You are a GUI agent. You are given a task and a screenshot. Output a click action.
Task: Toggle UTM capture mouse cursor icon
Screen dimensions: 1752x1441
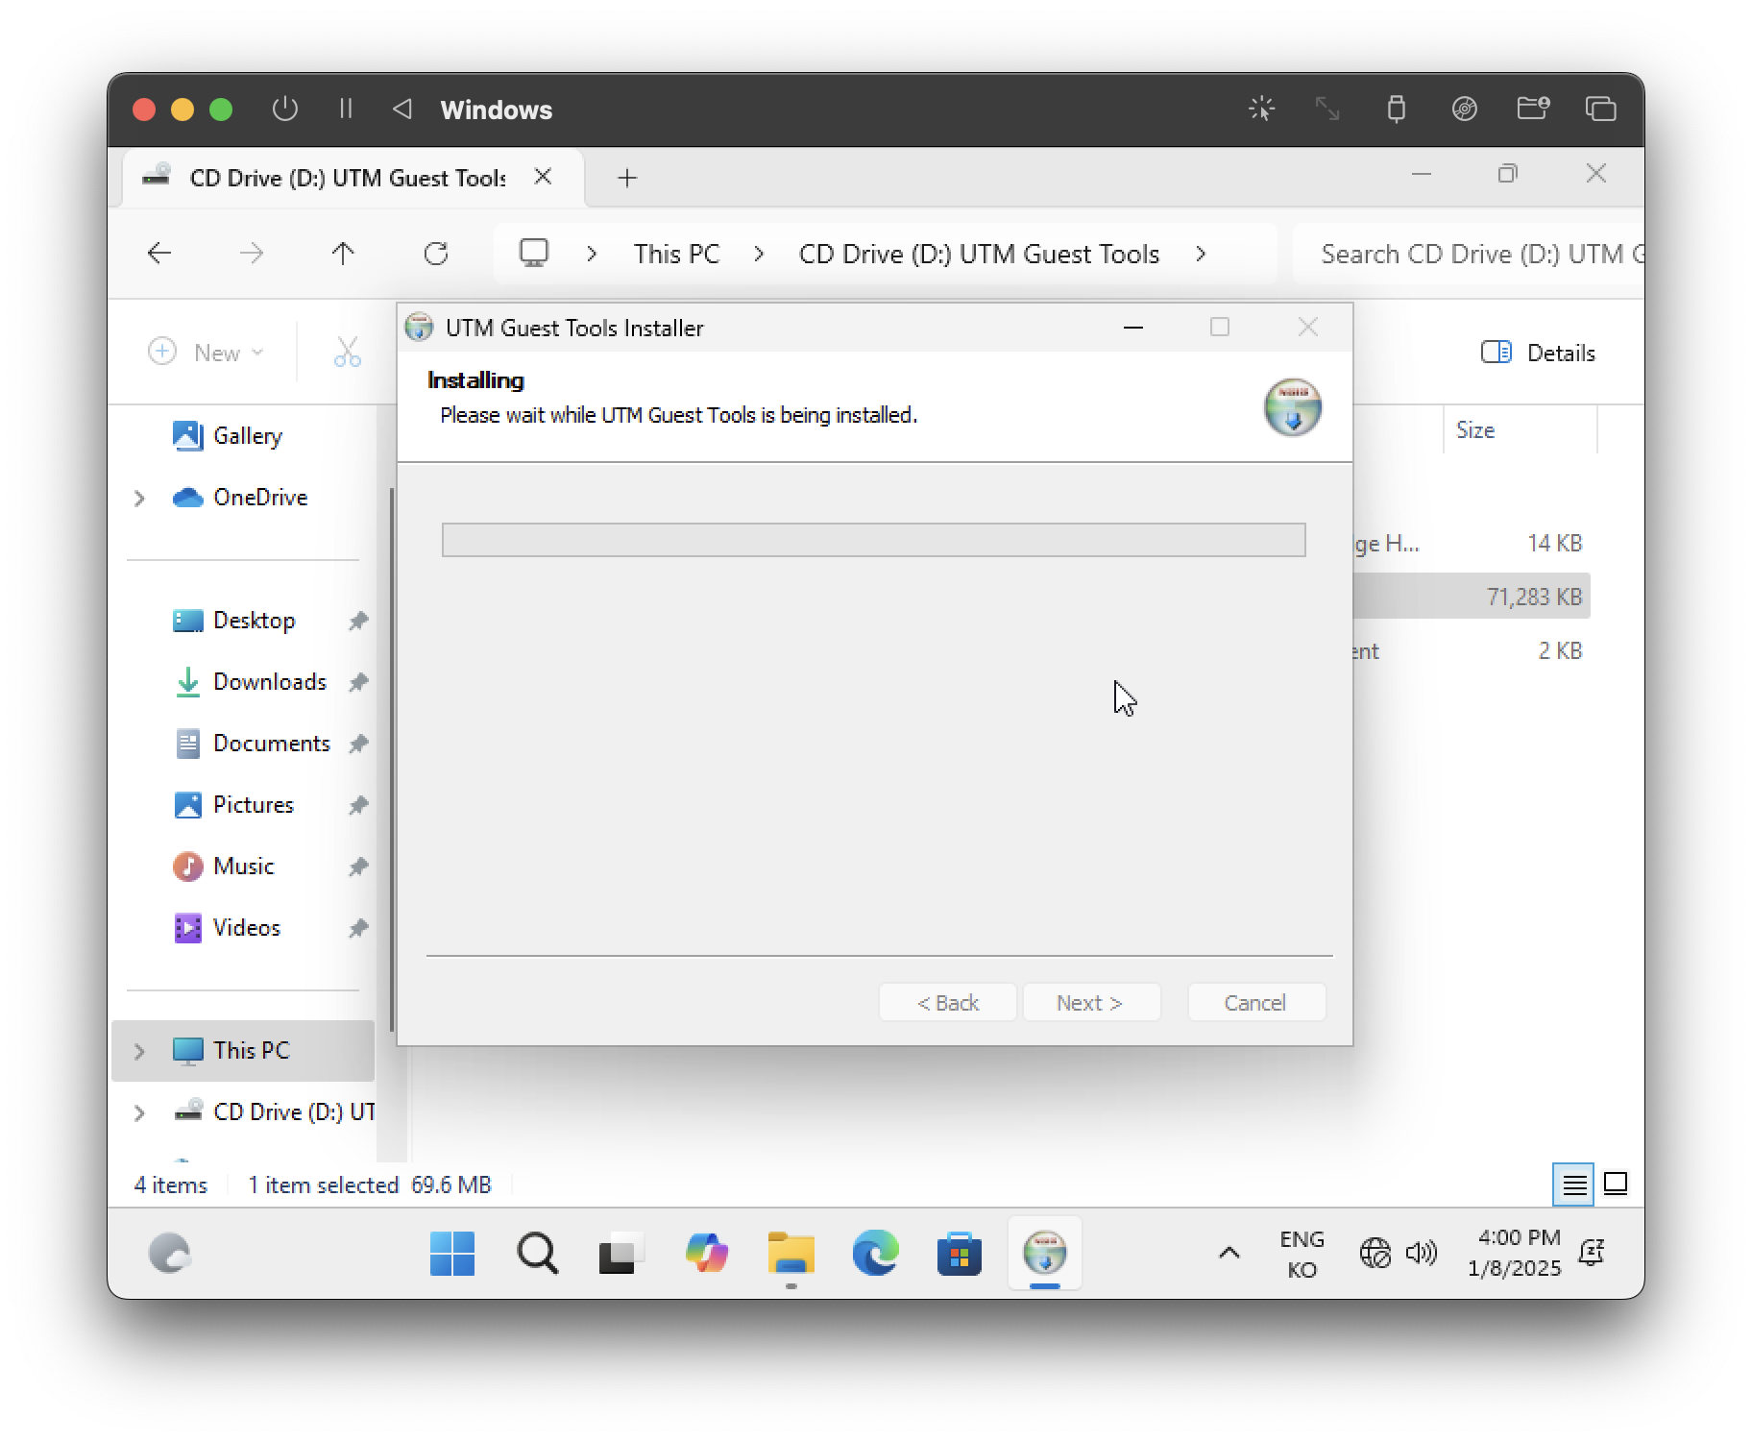[x=1261, y=109]
